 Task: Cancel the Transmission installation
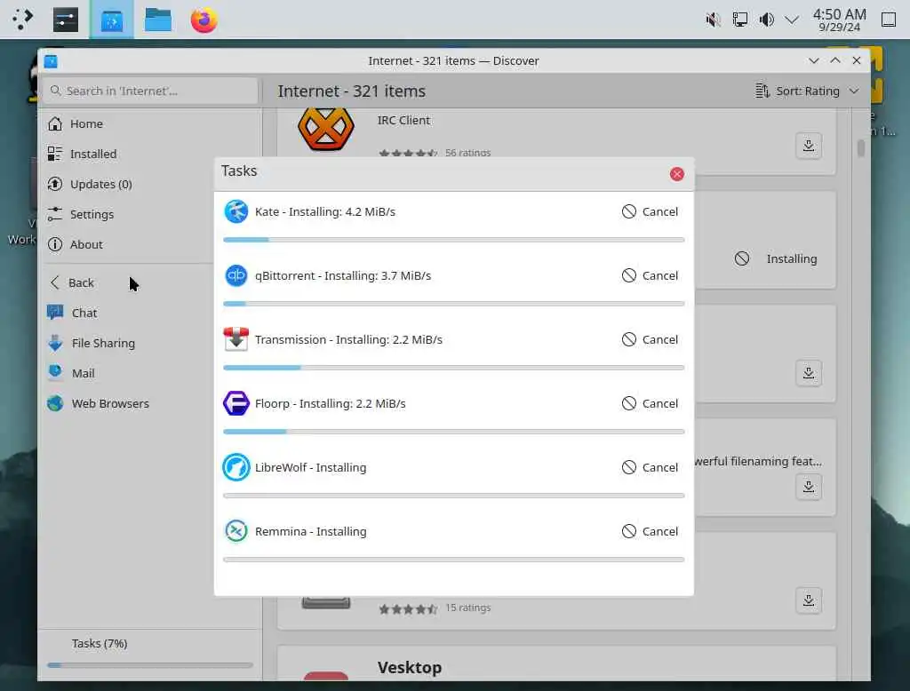pos(650,338)
